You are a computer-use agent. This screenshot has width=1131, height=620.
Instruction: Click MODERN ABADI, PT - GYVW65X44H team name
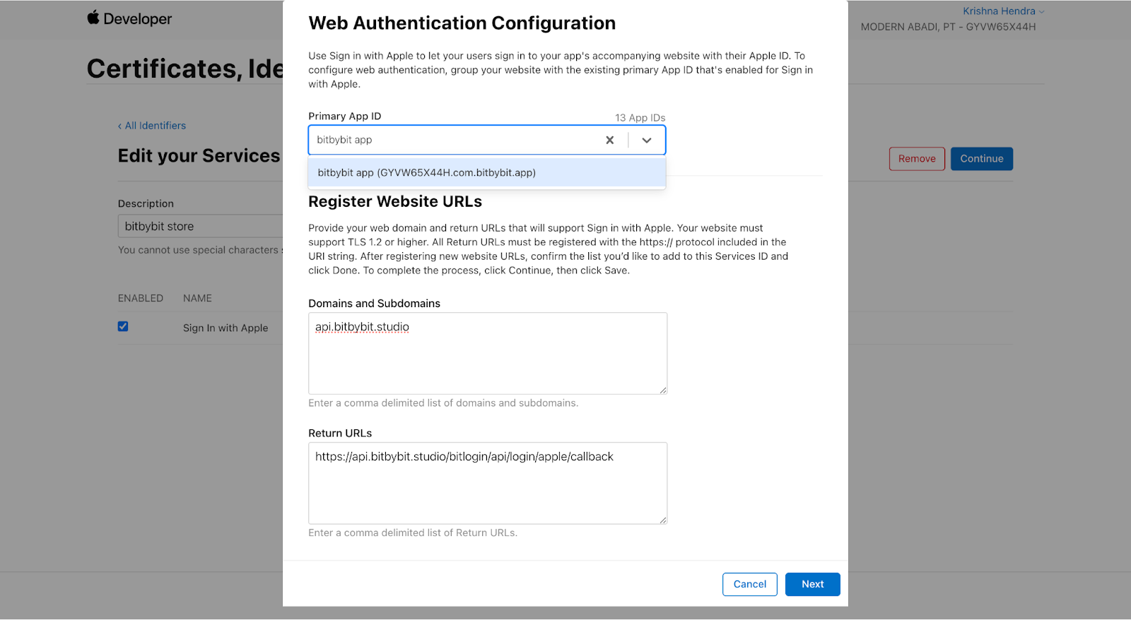948,27
